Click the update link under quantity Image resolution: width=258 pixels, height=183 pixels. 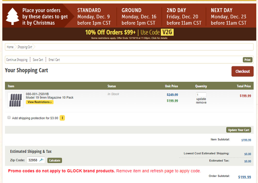[x=201, y=99]
